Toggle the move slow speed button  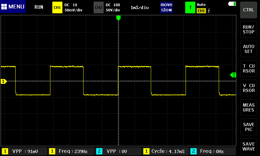pyautogui.click(x=166, y=7)
